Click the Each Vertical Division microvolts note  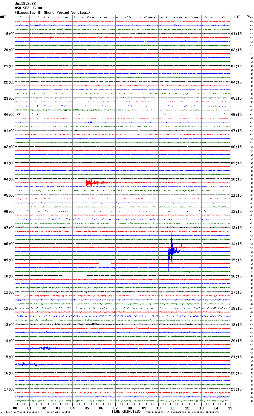point(38,412)
